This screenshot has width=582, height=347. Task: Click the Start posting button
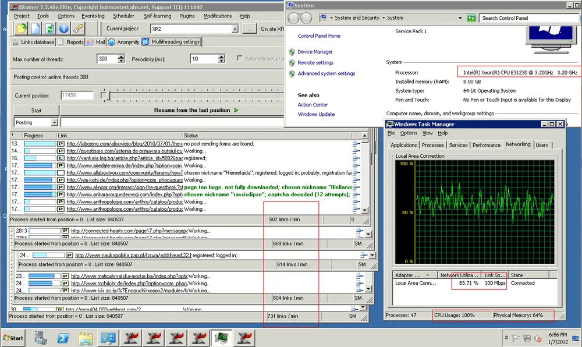(x=36, y=110)
